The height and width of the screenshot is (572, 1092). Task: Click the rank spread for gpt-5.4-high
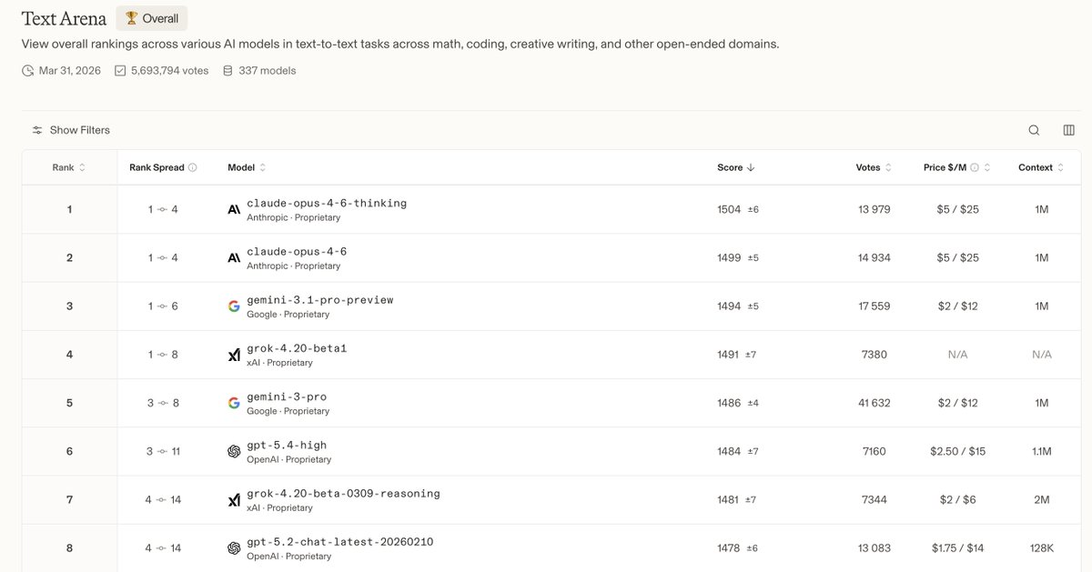point(164,451)
